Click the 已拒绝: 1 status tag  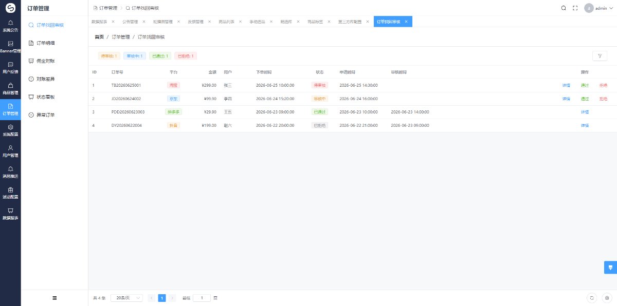click(x=186, y=56)
